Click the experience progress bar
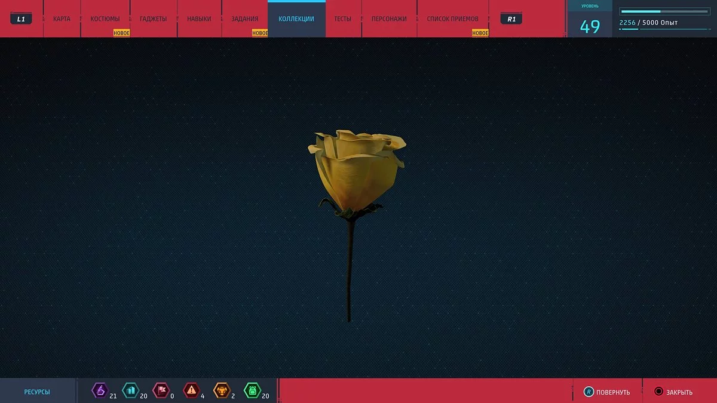This screenshot has width=717, height=403. (x=663, y=11)
